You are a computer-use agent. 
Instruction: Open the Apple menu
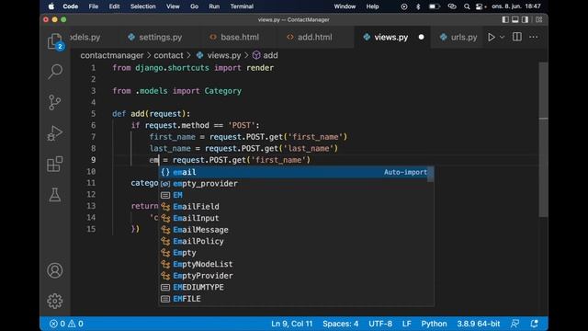pyautogui.click(x=51, y=6)
